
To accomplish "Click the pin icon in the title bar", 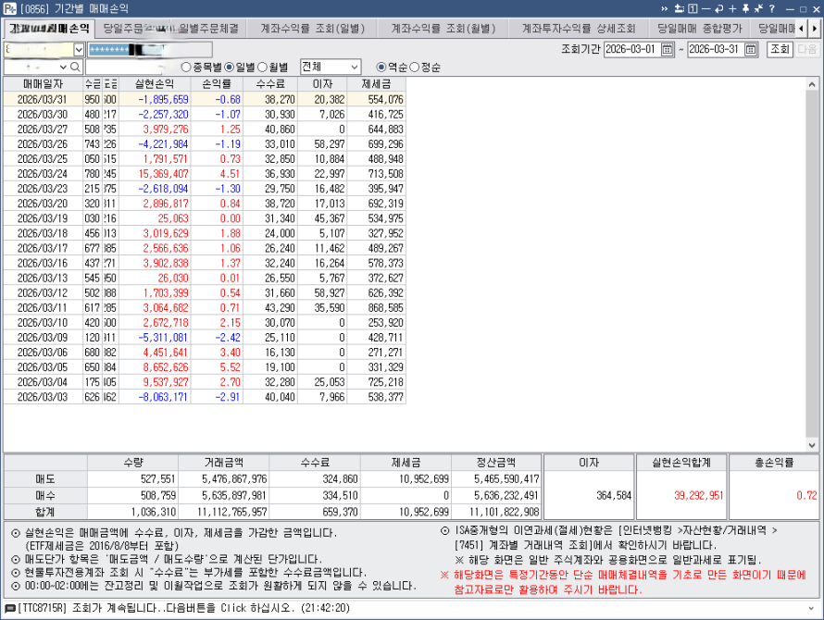I will (746, 8).
